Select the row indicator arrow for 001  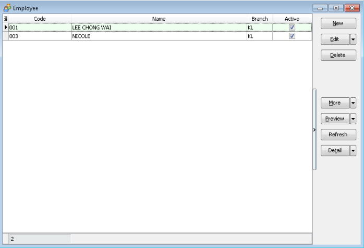(6, 28)
